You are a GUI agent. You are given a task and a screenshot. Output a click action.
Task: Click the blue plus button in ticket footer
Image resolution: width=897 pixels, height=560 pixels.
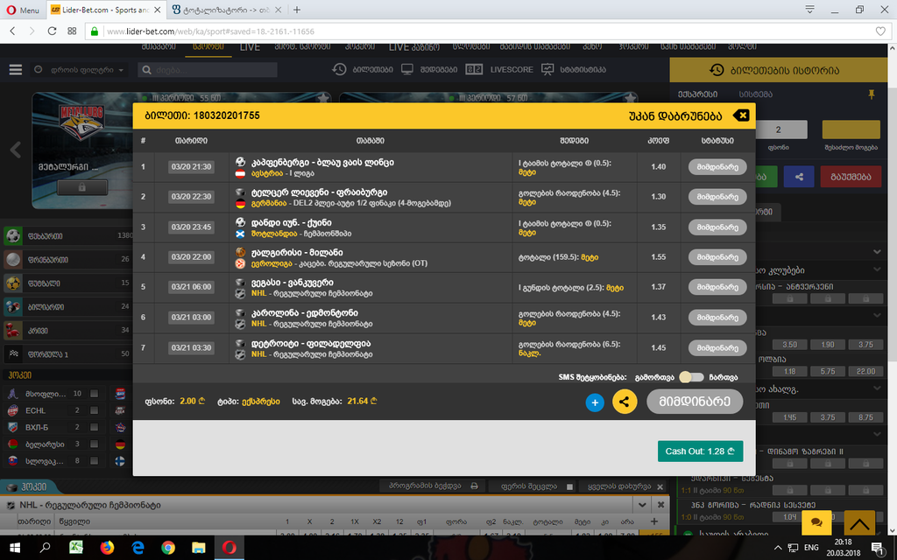595,402
